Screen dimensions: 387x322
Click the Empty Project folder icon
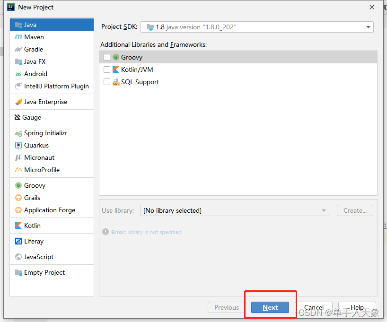click(x=18, y=272)
